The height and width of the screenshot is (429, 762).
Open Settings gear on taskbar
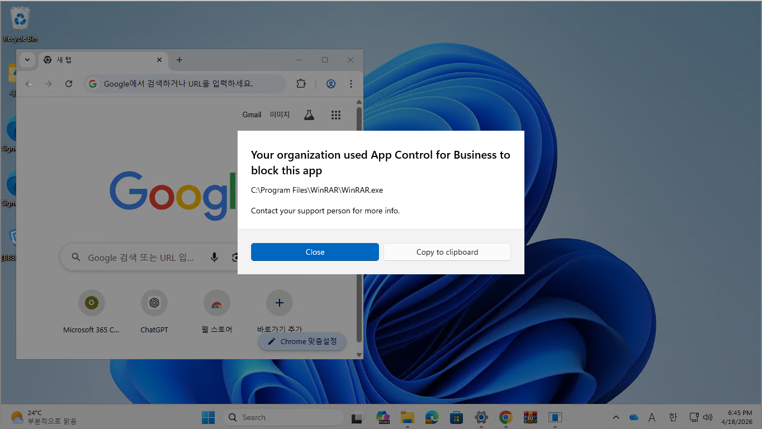tap(481, 417)
